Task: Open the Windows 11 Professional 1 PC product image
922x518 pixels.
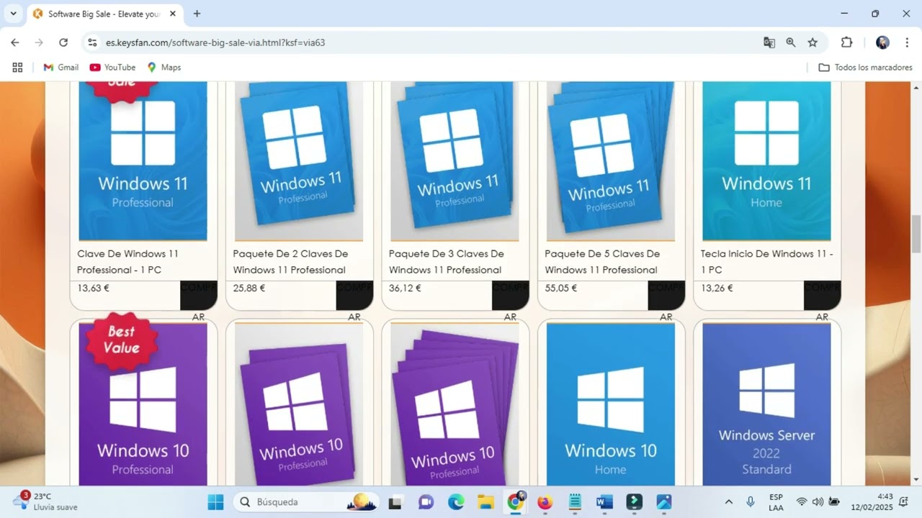Action: pyautogui.click(x=143, y=161)
